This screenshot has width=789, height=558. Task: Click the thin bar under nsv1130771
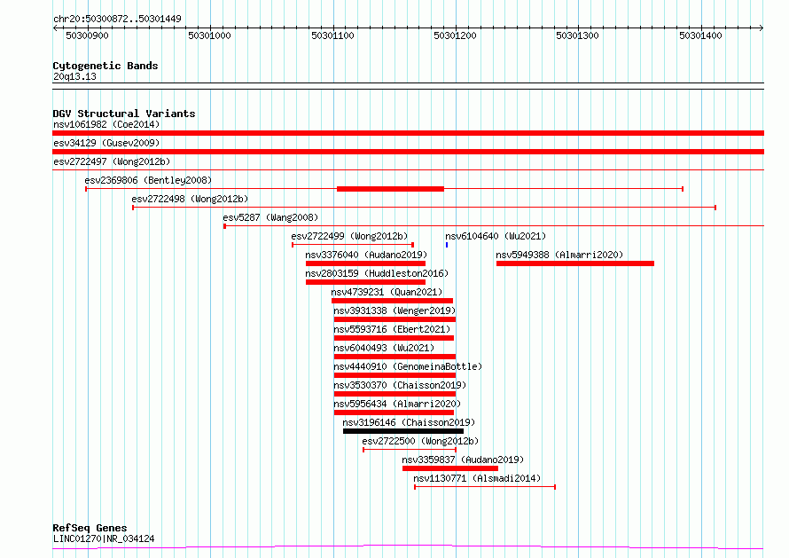pyautogui.click(x=485, y=487)
